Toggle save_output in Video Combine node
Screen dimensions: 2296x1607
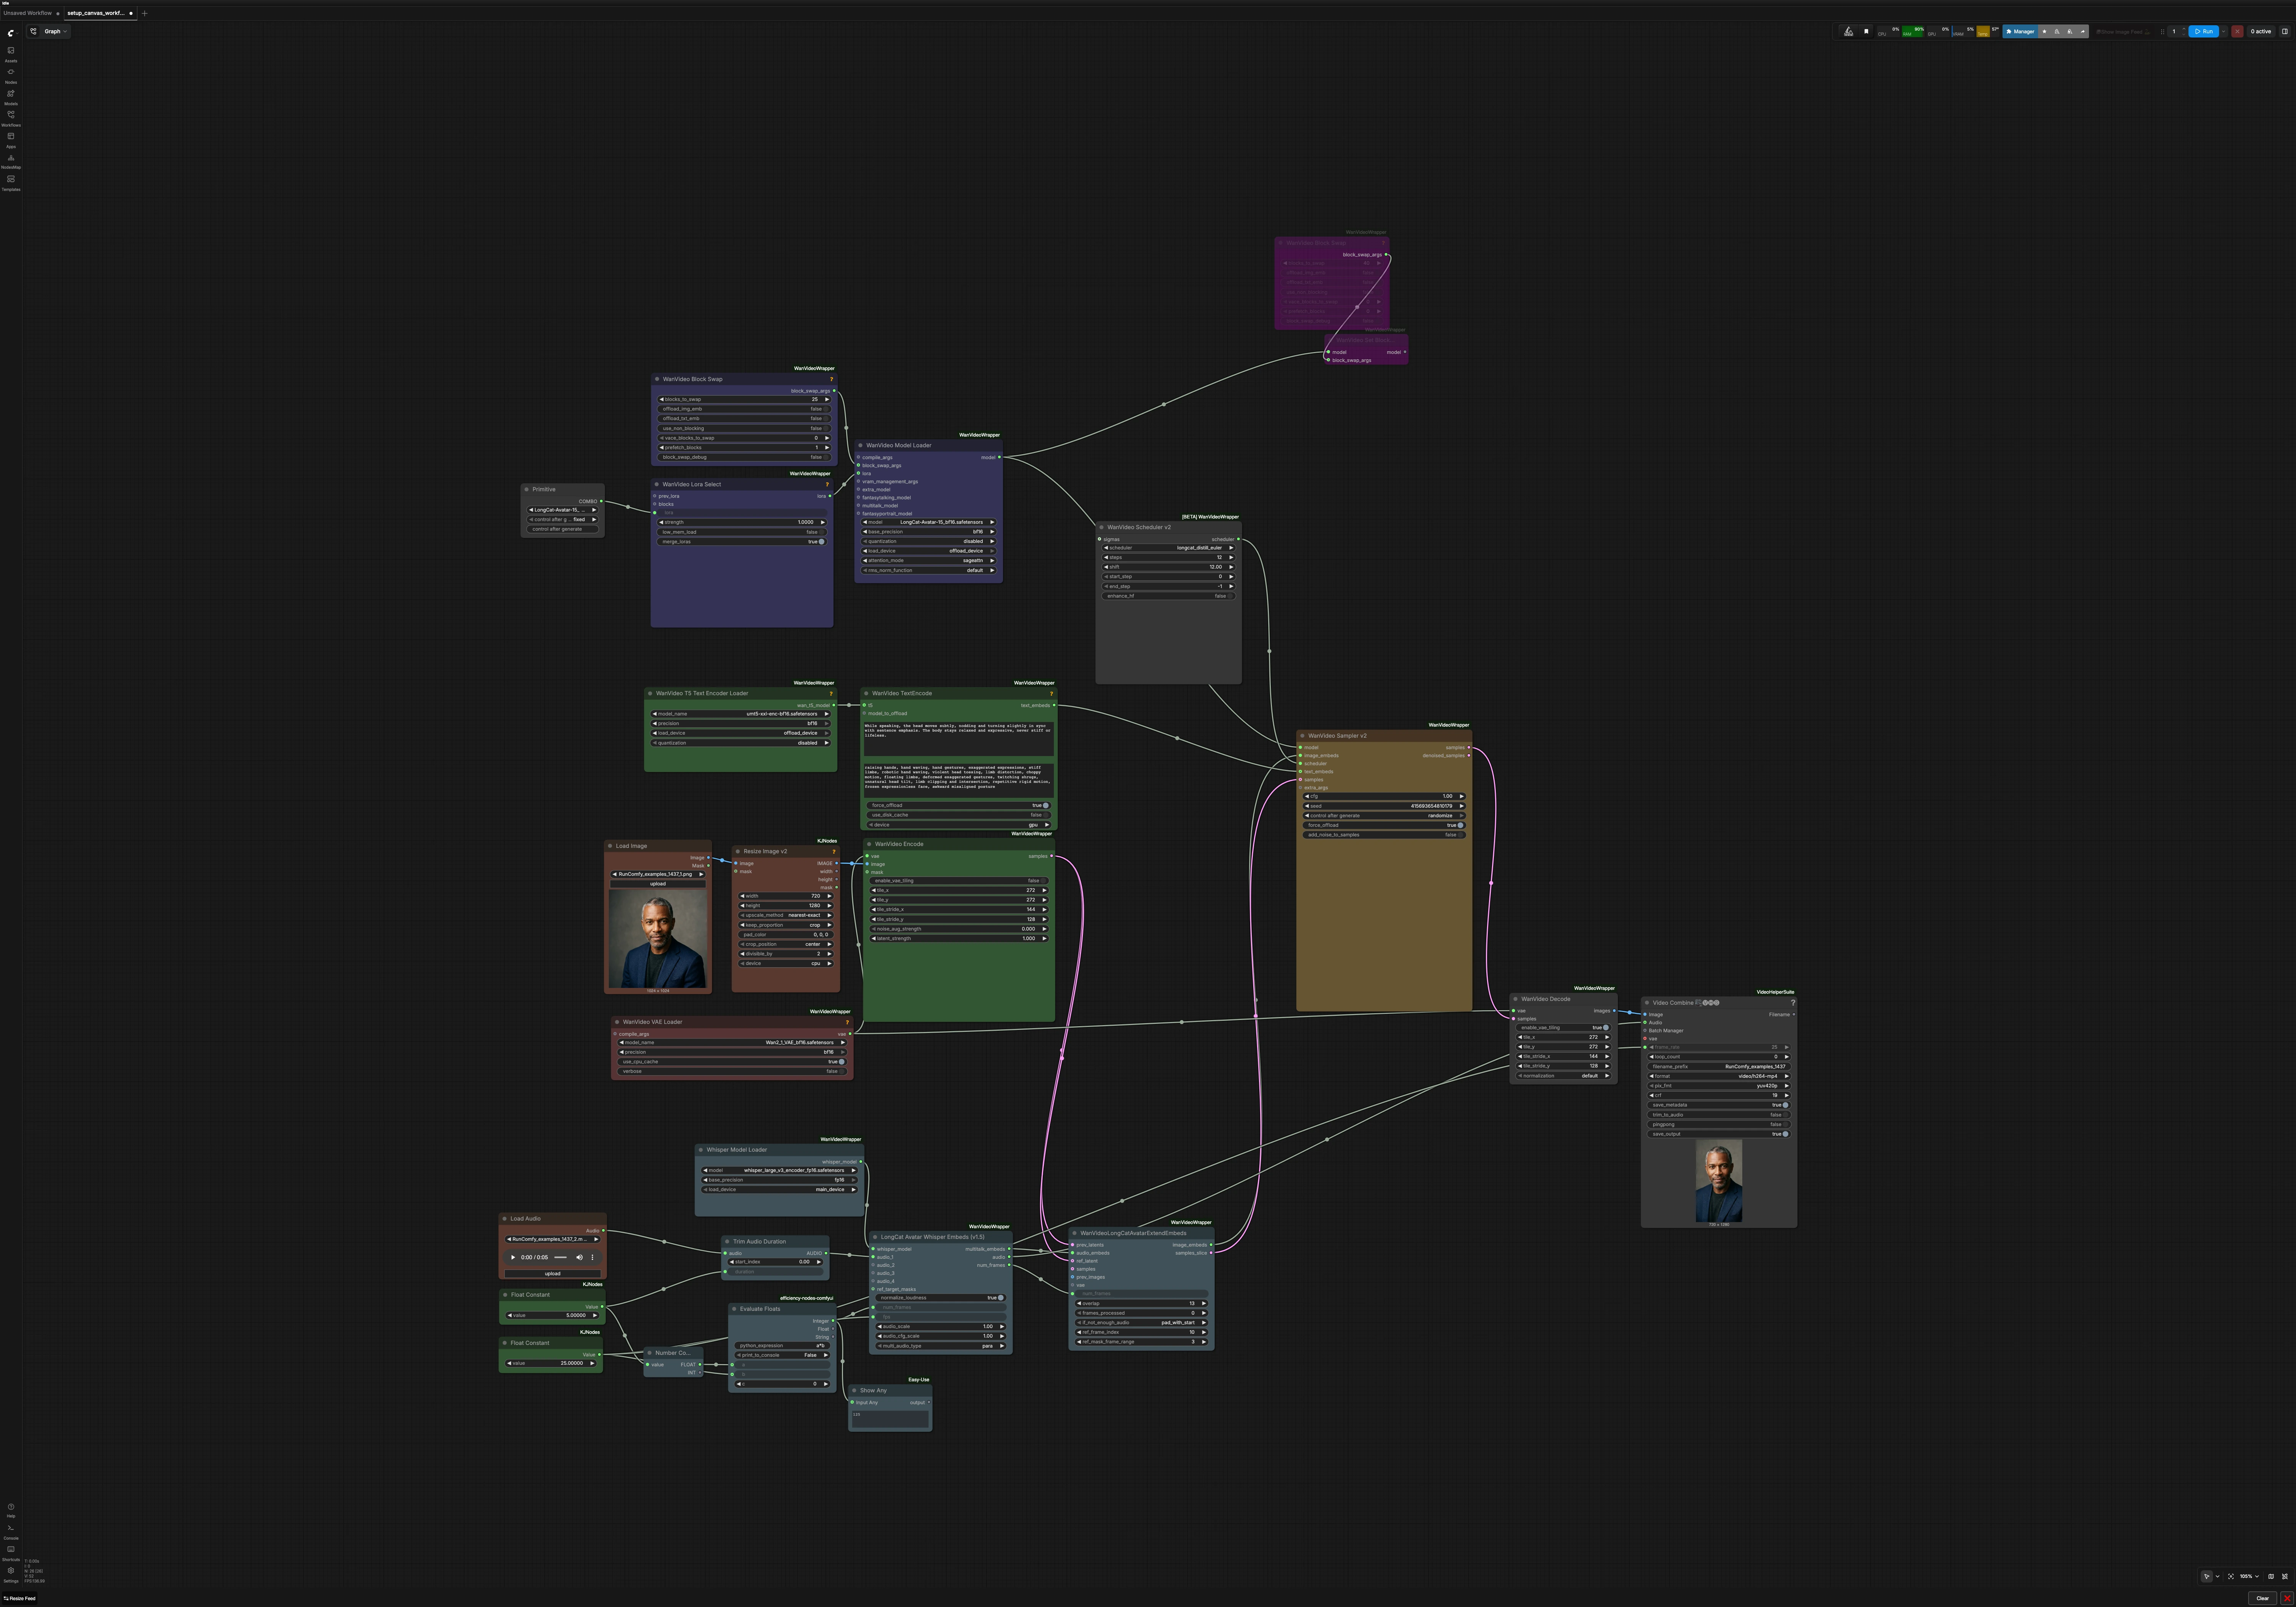point(1719,1134)
